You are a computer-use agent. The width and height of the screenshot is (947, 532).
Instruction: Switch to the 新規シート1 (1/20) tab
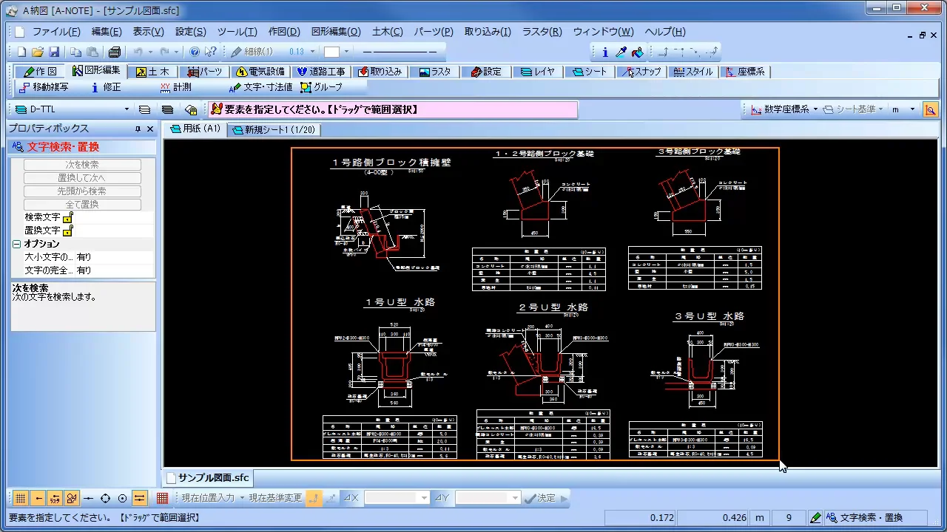click(273, 129)
